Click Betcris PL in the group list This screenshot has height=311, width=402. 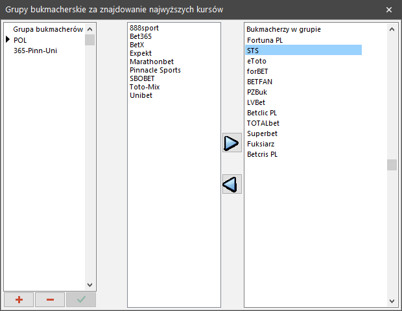(x=262, y=154)
